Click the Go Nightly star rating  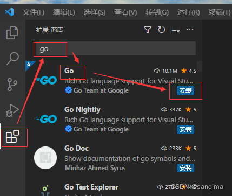191,109
